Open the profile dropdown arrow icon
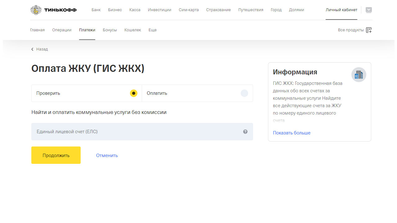The image size is (397, 223). 368,10
